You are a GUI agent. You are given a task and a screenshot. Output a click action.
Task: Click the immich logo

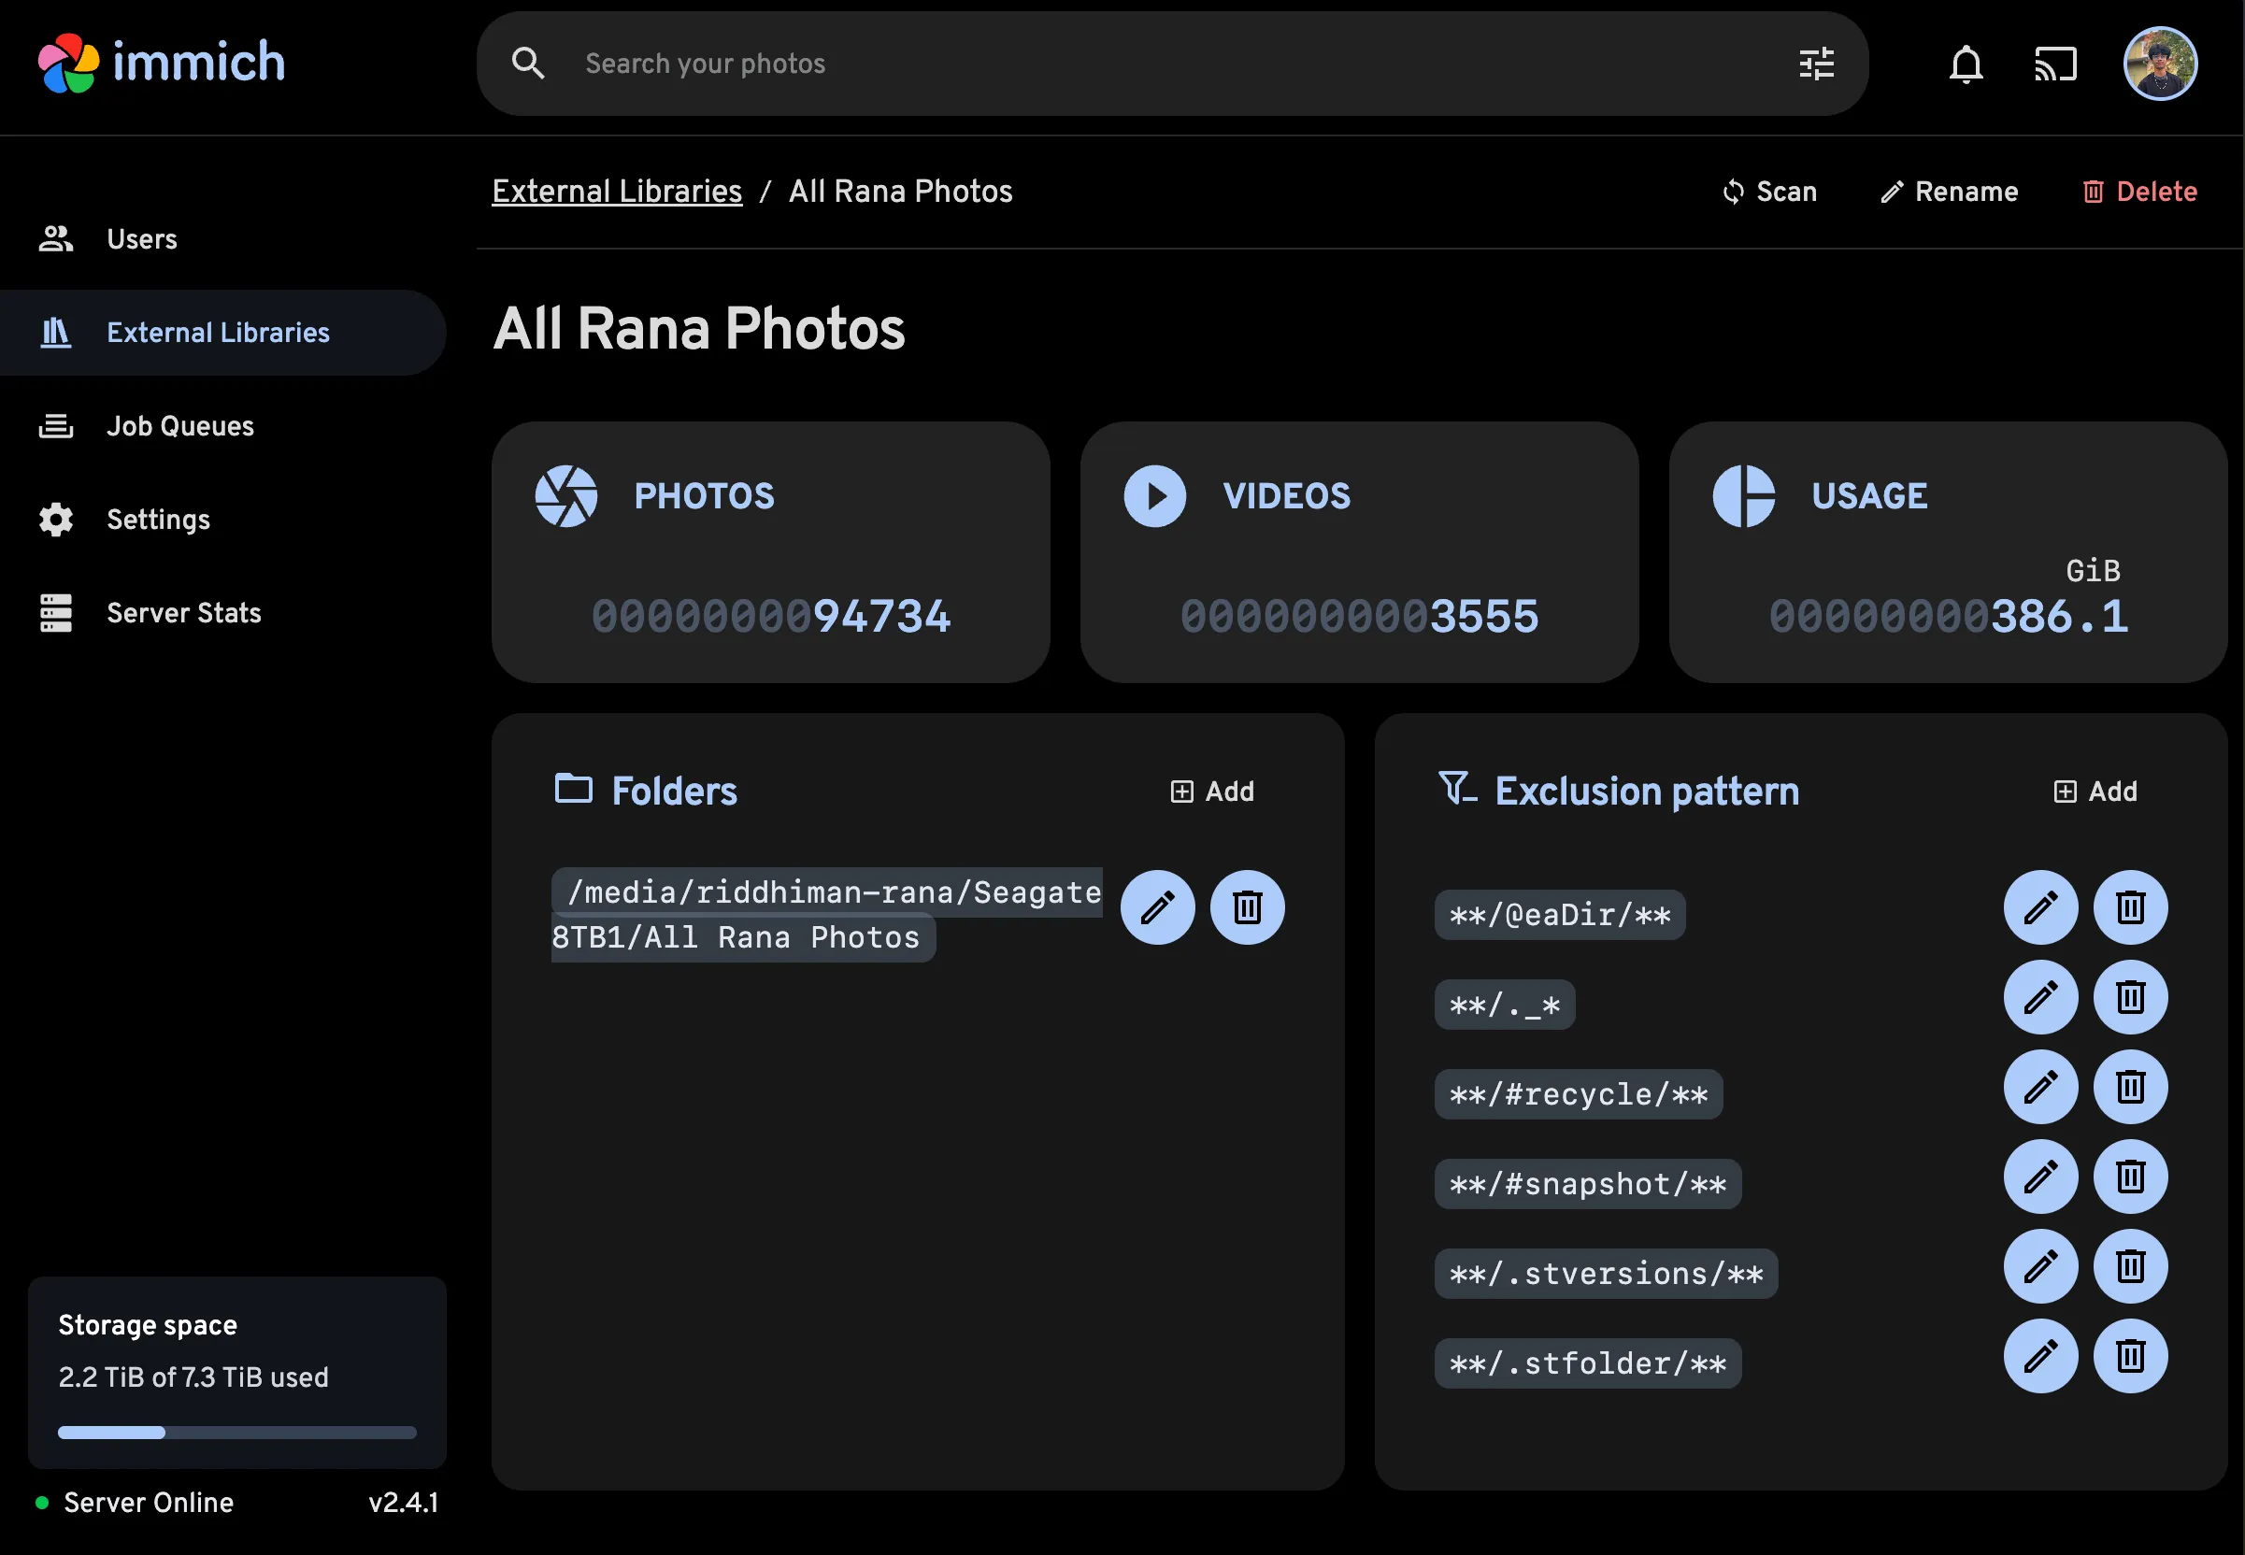pos(162,63)
